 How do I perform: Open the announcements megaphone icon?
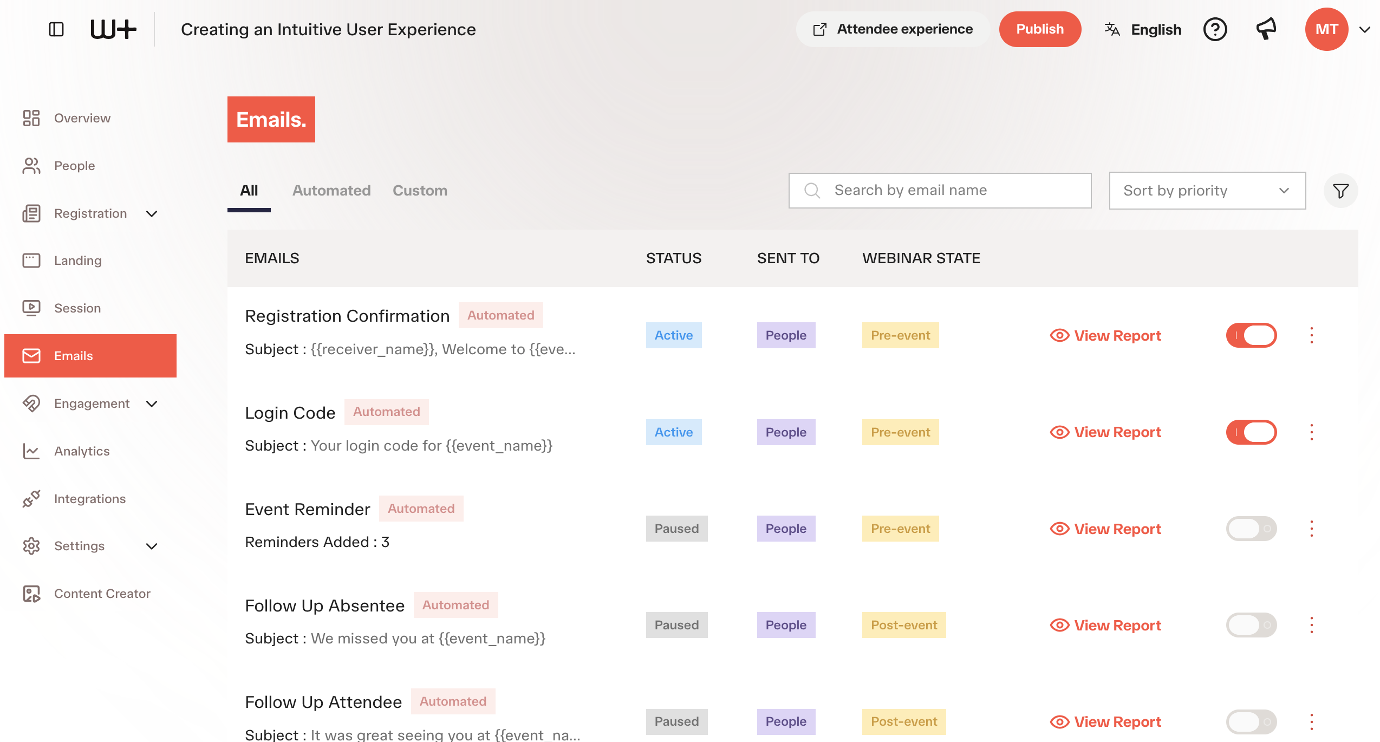pyautogui.click(x=1266, y=29)
